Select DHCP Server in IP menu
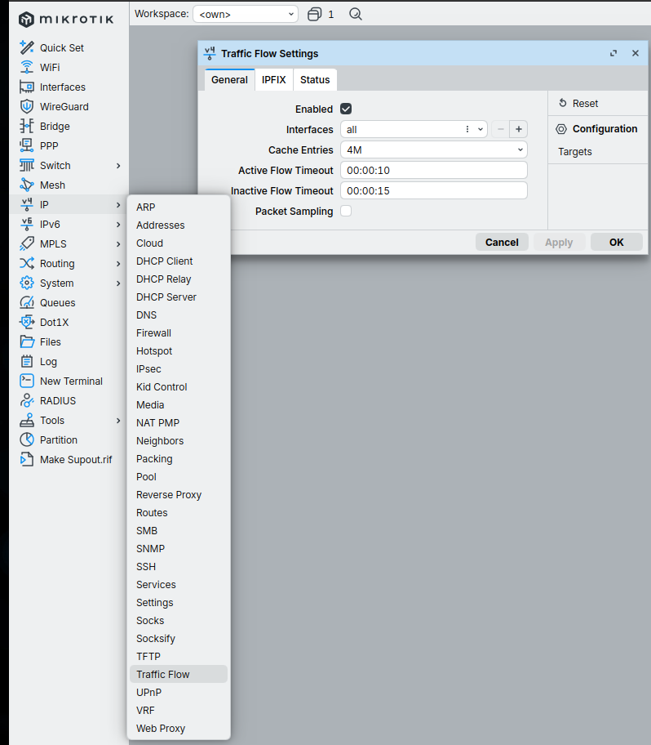651x745 pixels. click(178, 297)
